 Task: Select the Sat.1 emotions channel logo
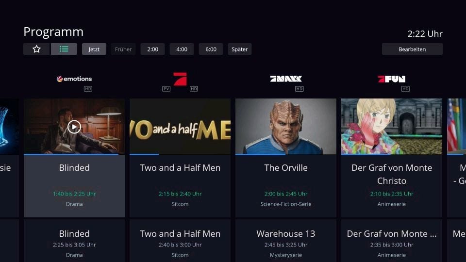coord(74,79)
